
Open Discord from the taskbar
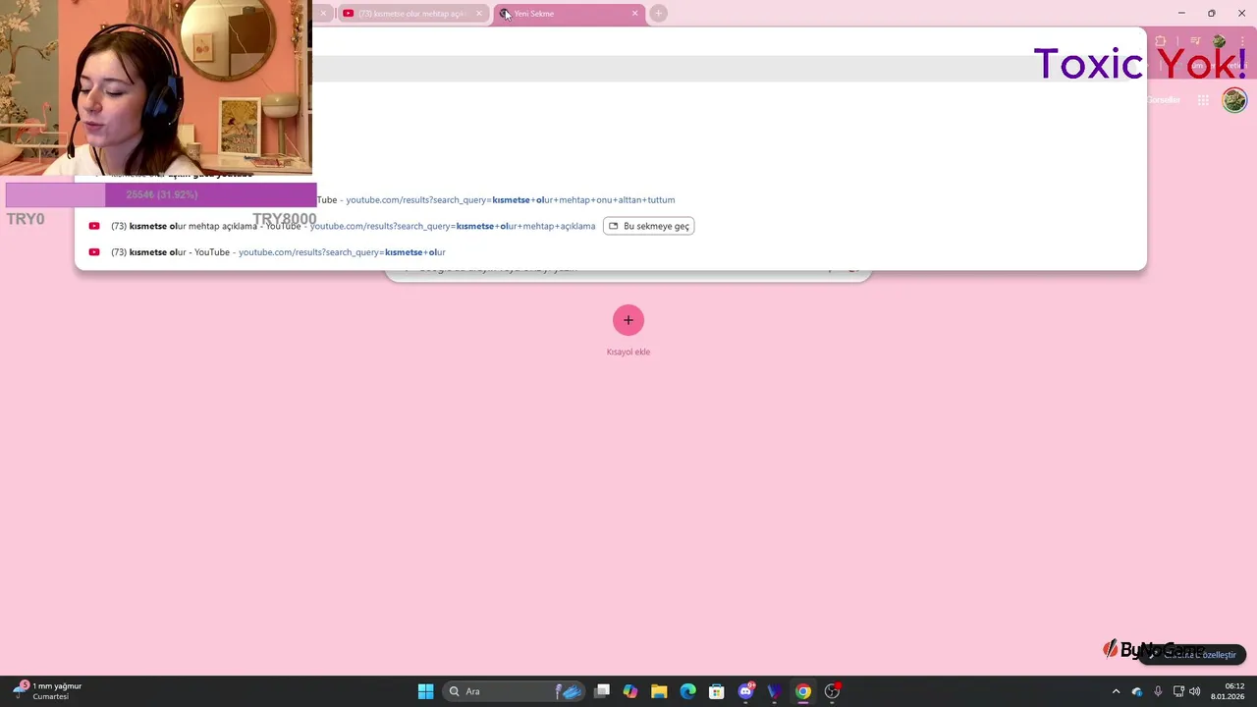[745, 691]
